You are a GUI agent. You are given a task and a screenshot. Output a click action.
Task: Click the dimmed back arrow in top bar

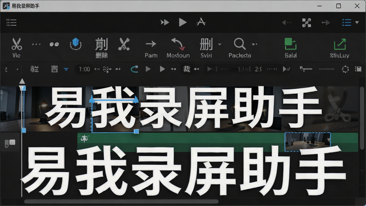click(286, 23)
